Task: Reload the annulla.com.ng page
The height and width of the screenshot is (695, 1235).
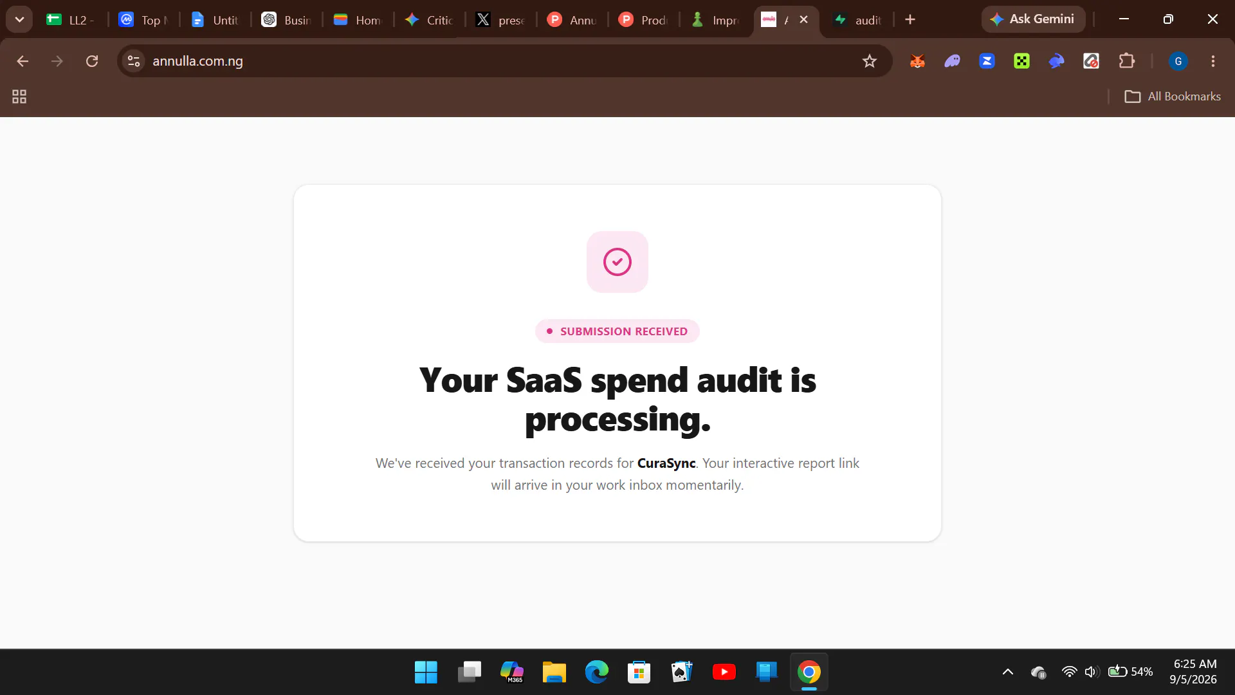Action: click(92, 61)
